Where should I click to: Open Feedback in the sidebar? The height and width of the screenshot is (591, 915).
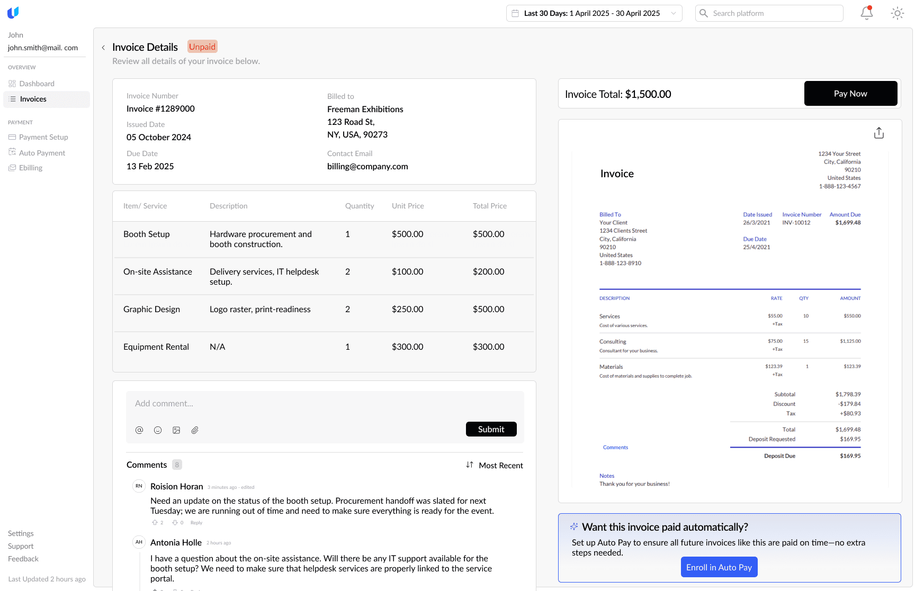[x=23, y=559]
